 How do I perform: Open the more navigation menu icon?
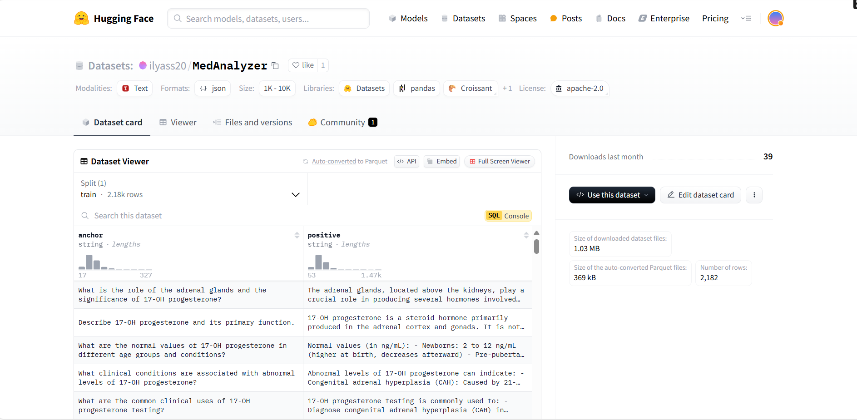click(x=746, y=18)
